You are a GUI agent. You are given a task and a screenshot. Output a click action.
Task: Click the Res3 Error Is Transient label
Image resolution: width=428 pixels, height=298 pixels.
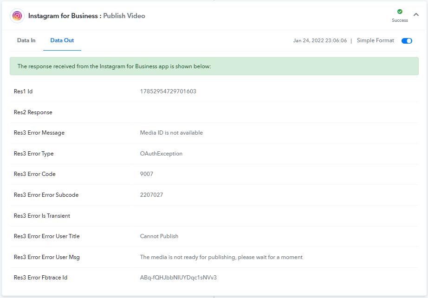(42, 215)
